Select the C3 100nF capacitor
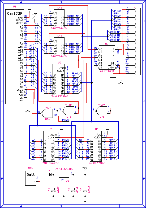146x208 pixels. (x=85, y=191)
